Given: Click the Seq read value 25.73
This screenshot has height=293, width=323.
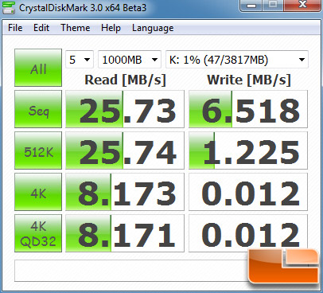Looking at the screenshot, I should (125, 109).
